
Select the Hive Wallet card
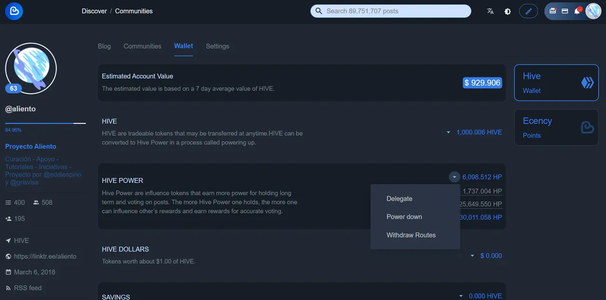coord(556,83)
